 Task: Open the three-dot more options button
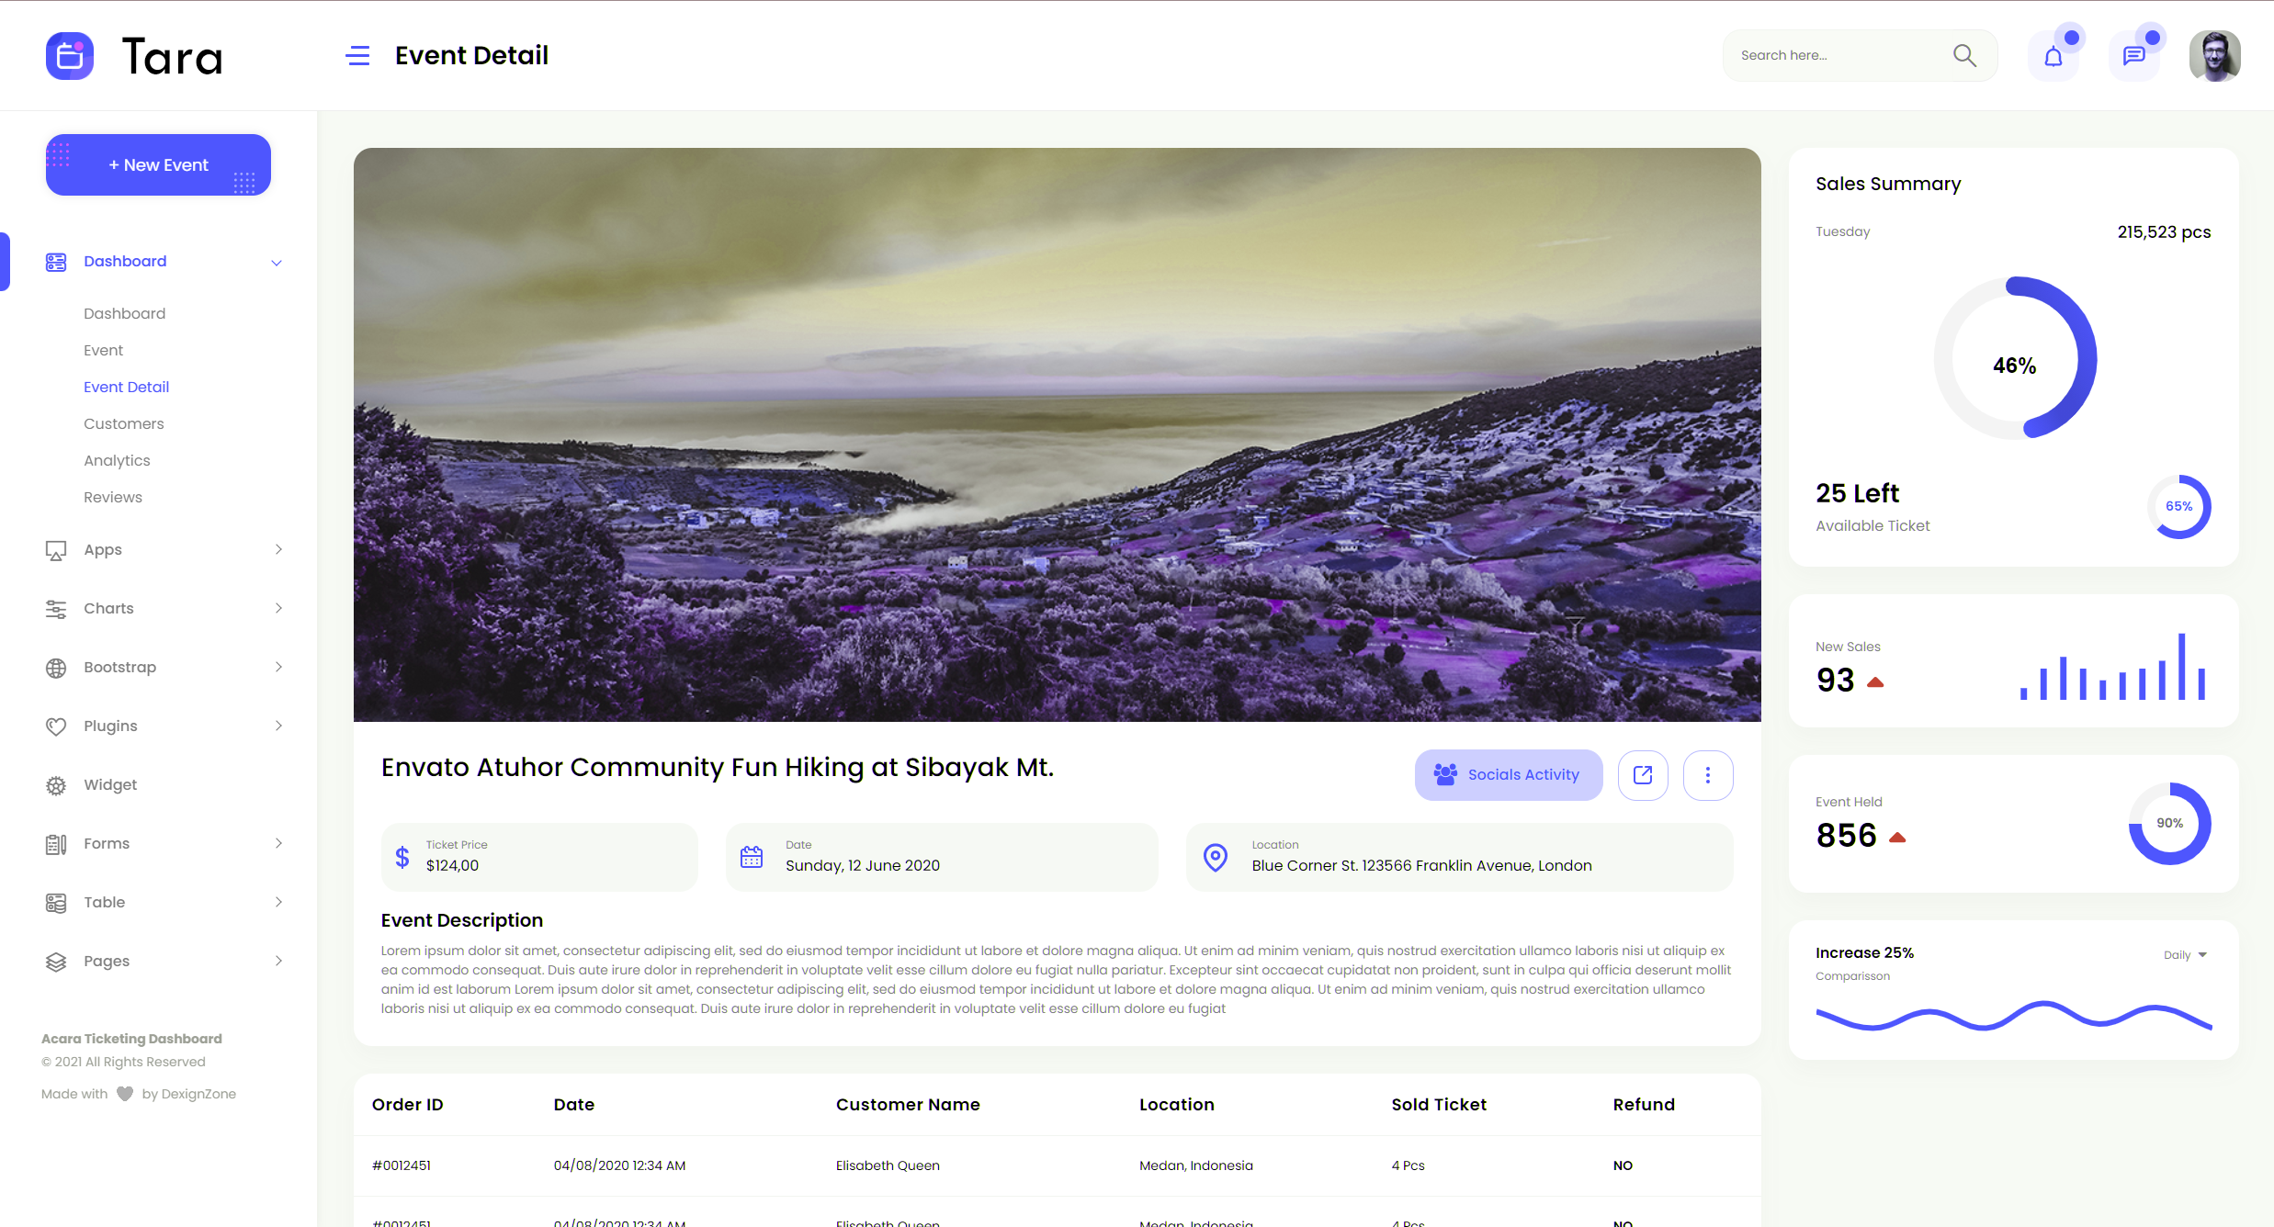[1708, 775]
